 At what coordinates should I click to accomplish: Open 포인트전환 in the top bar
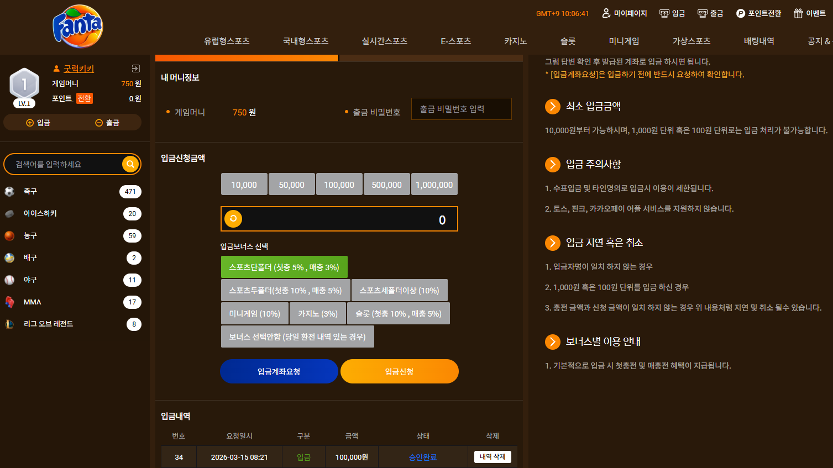(x=758, y=13)
